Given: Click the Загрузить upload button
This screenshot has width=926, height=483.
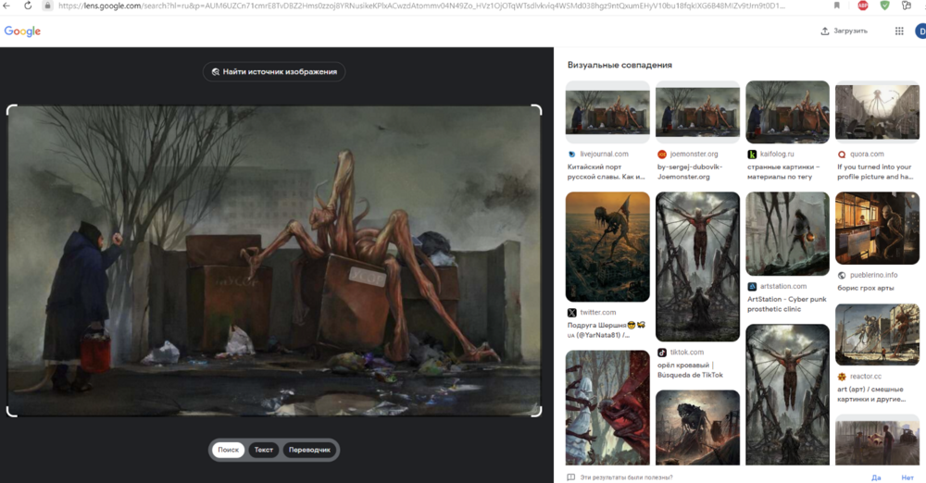Looking at the screenshot, I should pos(845,31).
